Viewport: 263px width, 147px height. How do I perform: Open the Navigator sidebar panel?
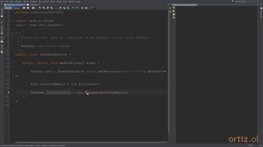point(2,13)
